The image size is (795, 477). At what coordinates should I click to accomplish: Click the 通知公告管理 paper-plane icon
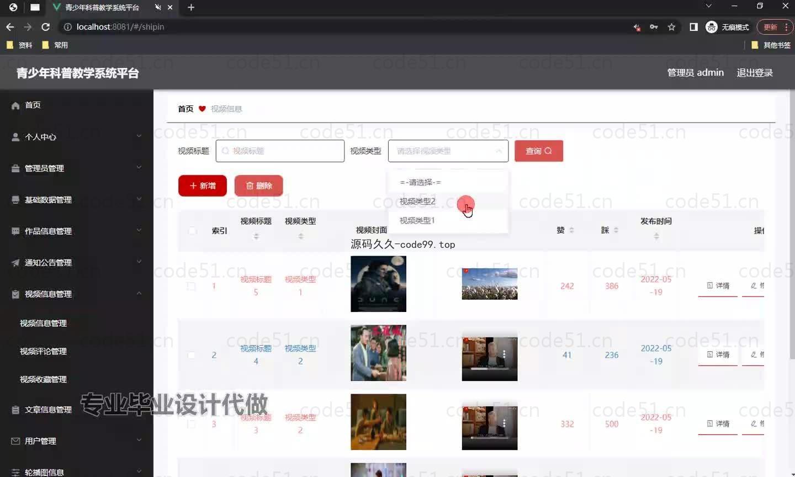(x=15, y=263)
